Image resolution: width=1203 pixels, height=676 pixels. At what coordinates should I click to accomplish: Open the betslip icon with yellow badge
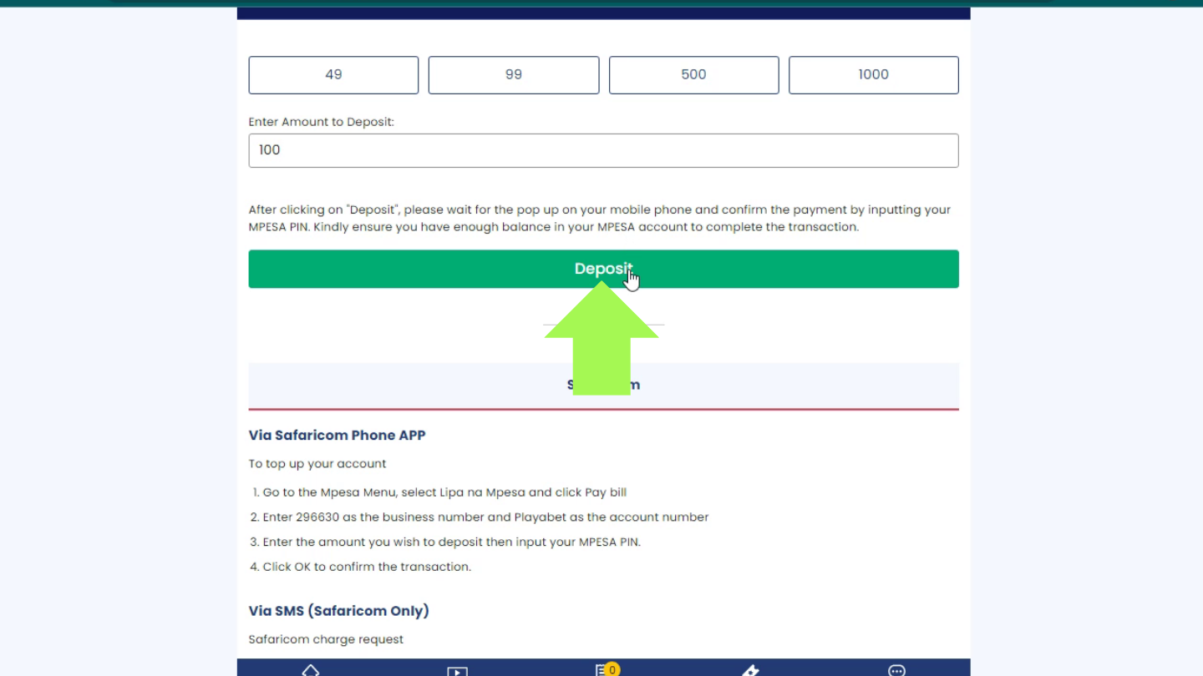pyautogui.click(x=603, y=670)
